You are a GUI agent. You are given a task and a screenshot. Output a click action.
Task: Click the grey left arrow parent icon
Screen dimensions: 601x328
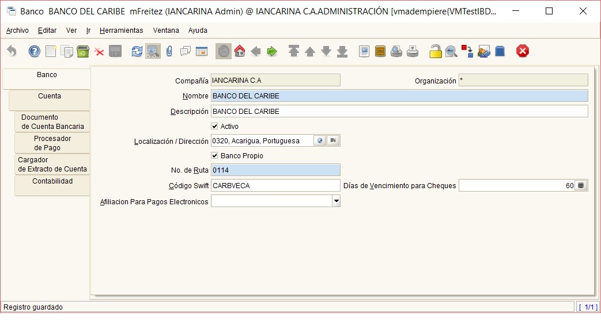click(x=256, y=51)
